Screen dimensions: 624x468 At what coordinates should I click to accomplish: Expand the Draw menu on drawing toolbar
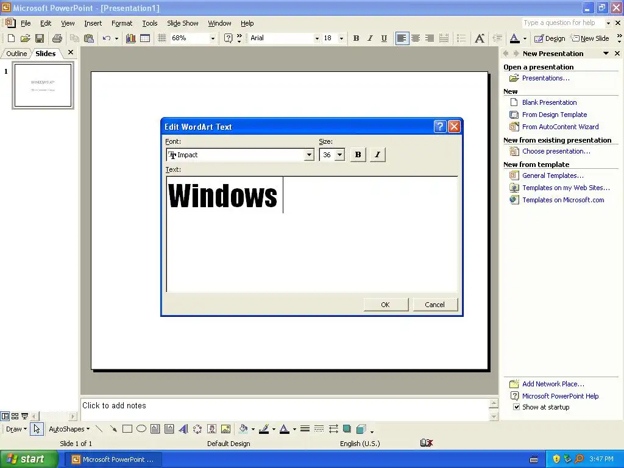coord(16,429)
